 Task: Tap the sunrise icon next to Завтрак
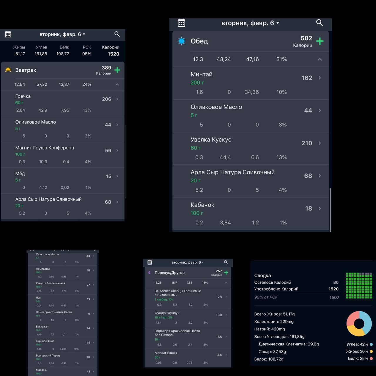click(x=8, y=70)
